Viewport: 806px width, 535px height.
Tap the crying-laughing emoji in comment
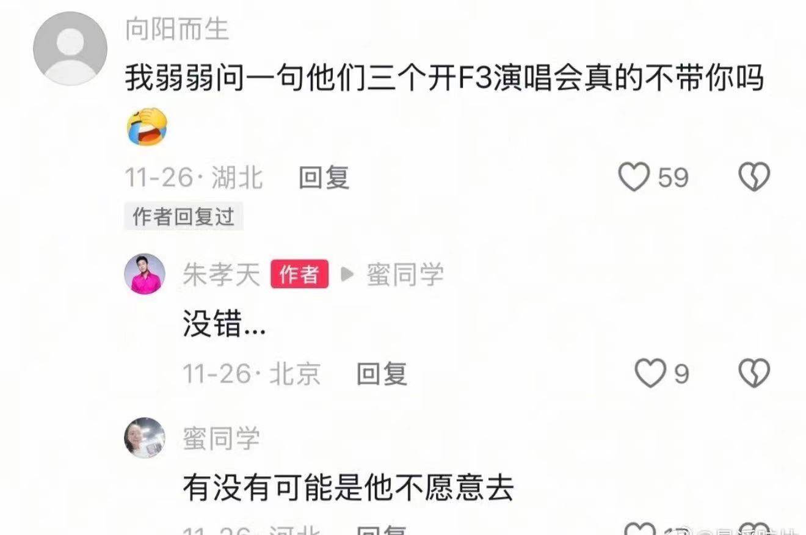tap(147, 126)
